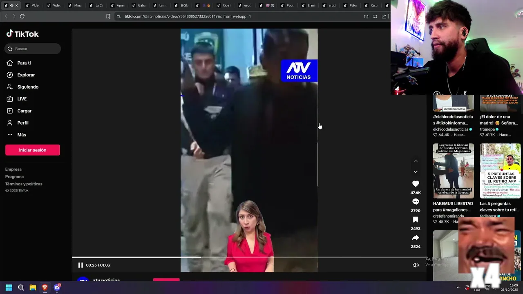Click HABEMUS LIBERTAD video caption
523x294 pixels.
point(453,207)
